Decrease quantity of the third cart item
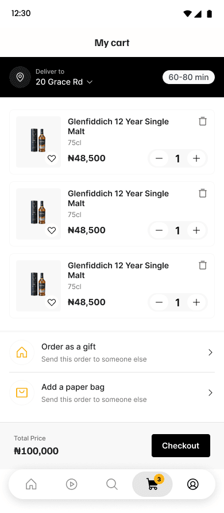Screen dimensions: 224x513 (x=159, y=302)
